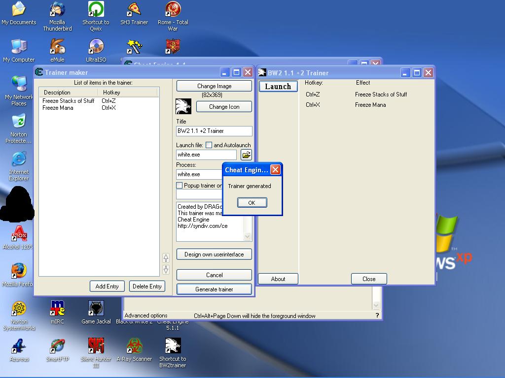The height and width of the screenshot is (378, 505).
Task: Click the browse folder icon for Launch file
Action: 246,155
